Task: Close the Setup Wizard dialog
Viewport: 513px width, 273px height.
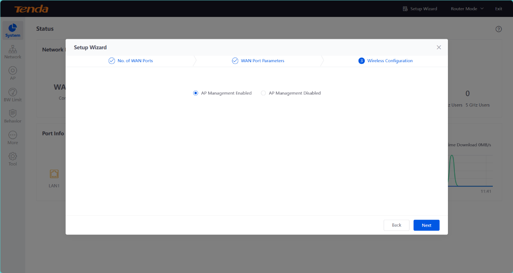Action: point(439,48)
